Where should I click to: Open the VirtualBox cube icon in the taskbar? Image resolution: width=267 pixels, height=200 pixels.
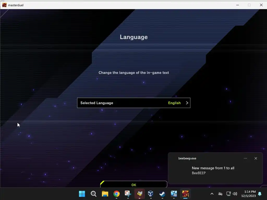click(151, 194)
